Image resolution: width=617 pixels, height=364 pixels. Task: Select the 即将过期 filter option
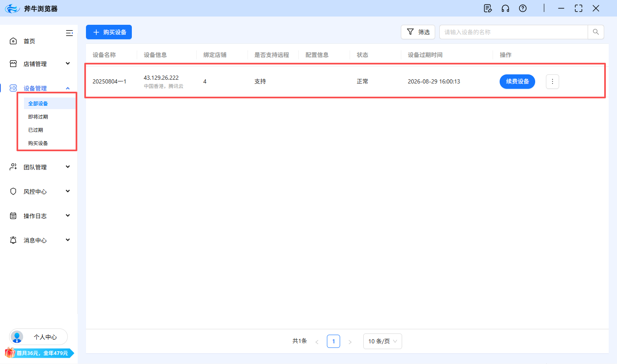coord(38,117)
